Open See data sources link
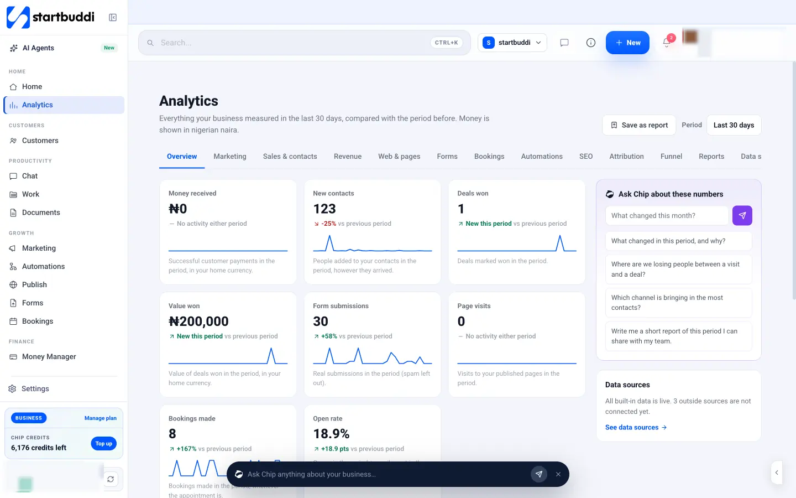Viewport: 796px width, 498px height. tap(636, 428)
